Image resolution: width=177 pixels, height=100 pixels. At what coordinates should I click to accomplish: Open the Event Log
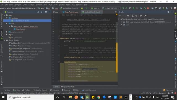pyautogui.click(x=168, y=90)
